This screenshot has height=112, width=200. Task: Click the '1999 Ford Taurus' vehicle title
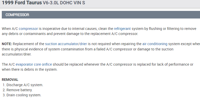pos(20,3)
